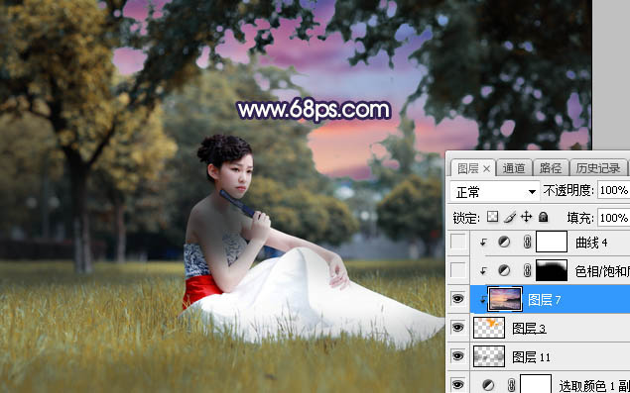The image size is (630, 393).
Task: Click the lock transparent pixels icon
Action: click(x=492, y=218)
